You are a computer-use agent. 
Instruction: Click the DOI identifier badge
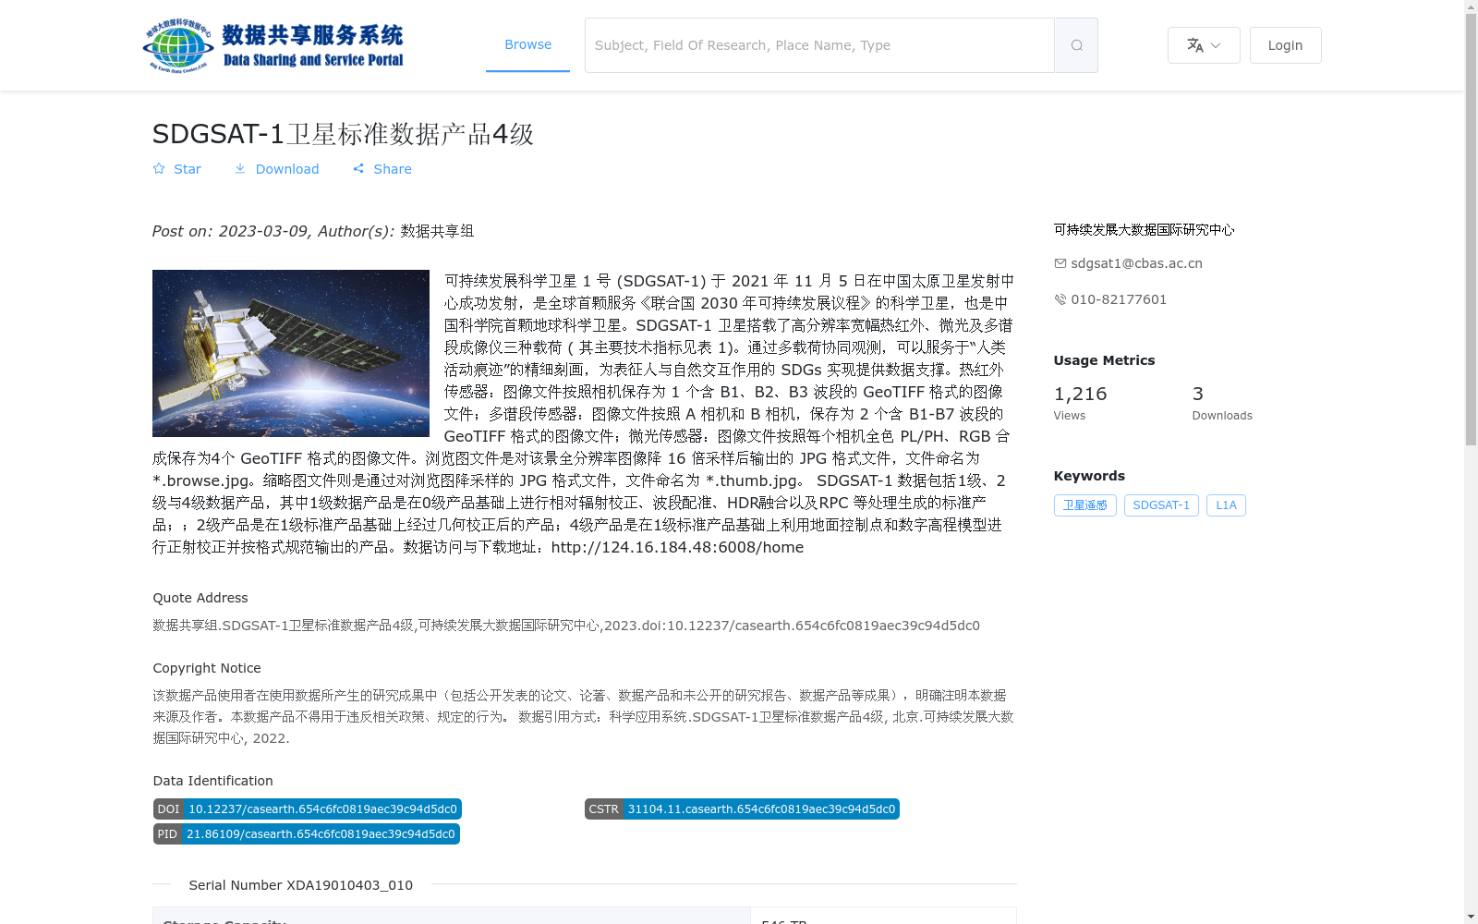(307, 809)
